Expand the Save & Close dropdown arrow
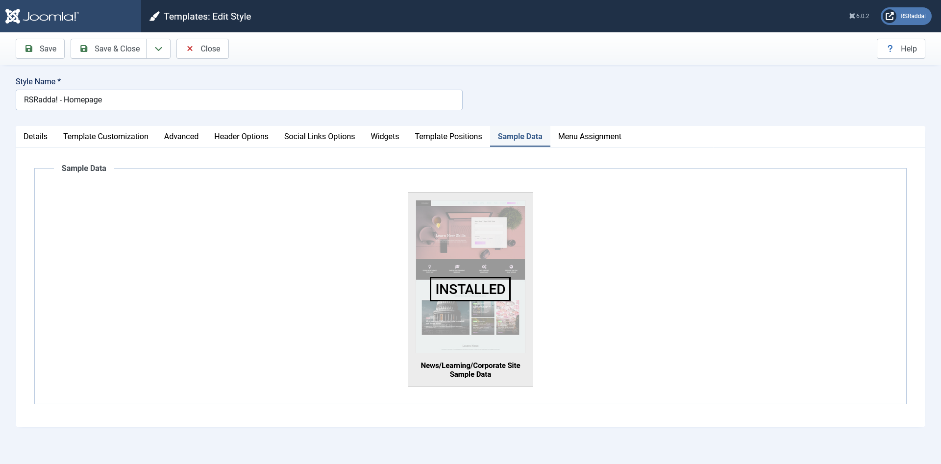The height and width of the screenshot is (464, 941). tap(158, 49)
